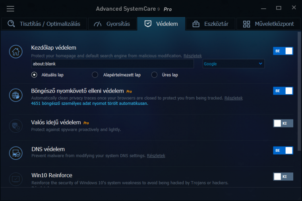Turn off DNS védelem switch

[283, 151]
